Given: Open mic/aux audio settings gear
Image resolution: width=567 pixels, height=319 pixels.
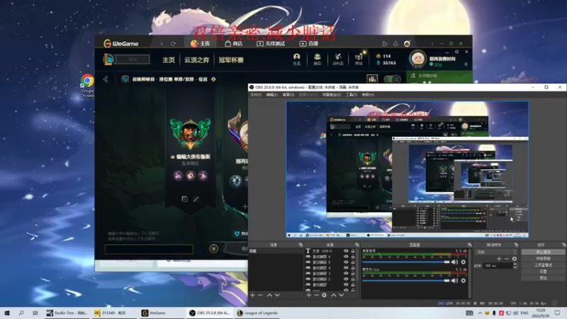Looking at the screenshot, I should (x=464, y=280).
